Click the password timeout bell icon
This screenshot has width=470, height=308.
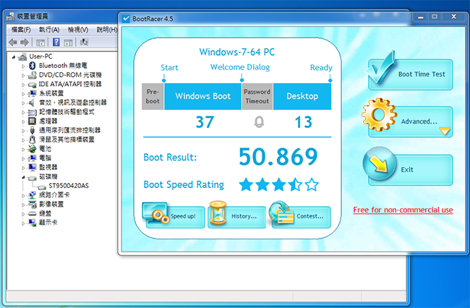point(257,122)
